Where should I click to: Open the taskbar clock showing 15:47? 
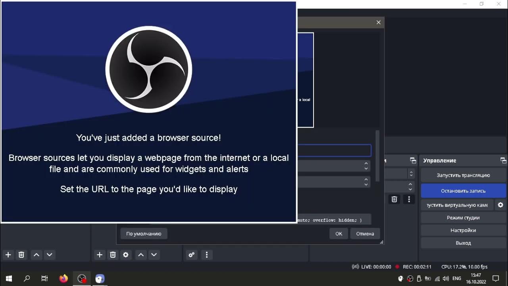[476, 278]
